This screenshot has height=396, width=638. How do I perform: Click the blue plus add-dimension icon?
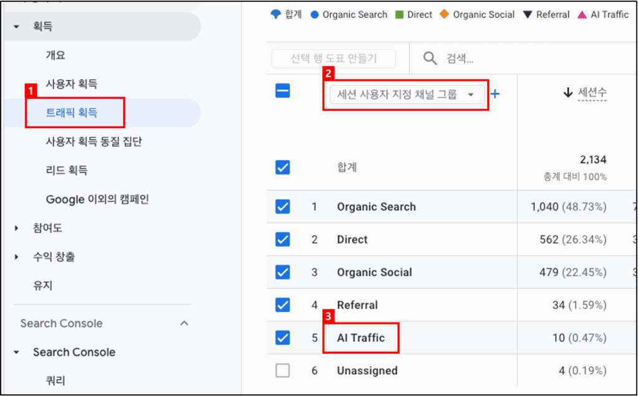click(x=495, y=94)
